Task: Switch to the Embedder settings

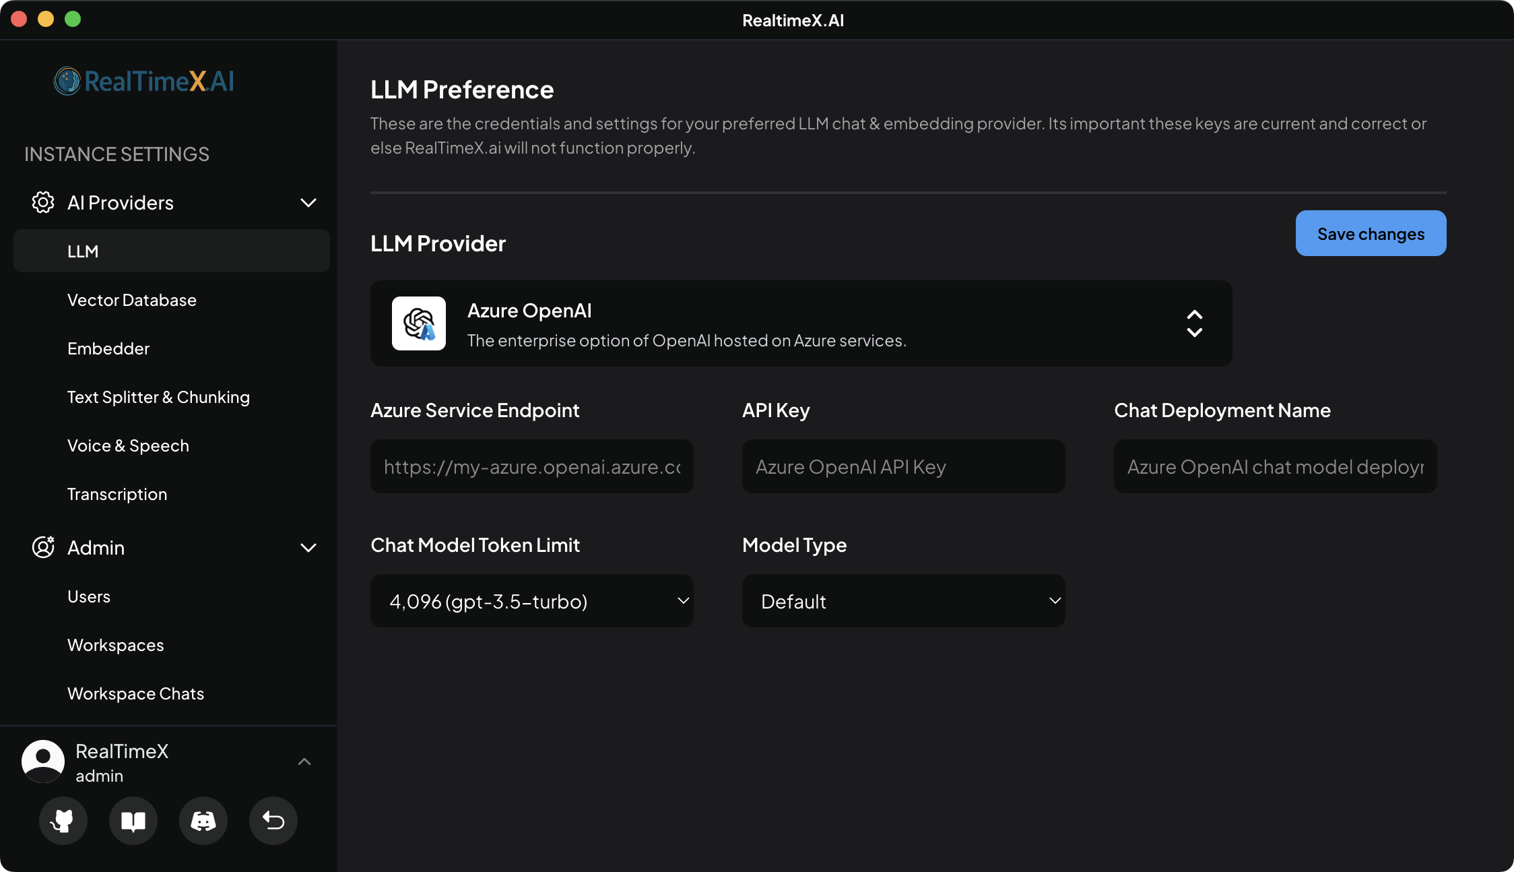Action: pos(108,348)
